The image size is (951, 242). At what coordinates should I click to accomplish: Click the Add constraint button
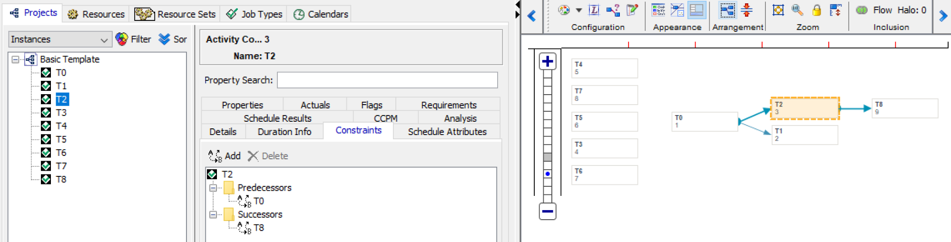pyautogui.click(x=225, y=156)
